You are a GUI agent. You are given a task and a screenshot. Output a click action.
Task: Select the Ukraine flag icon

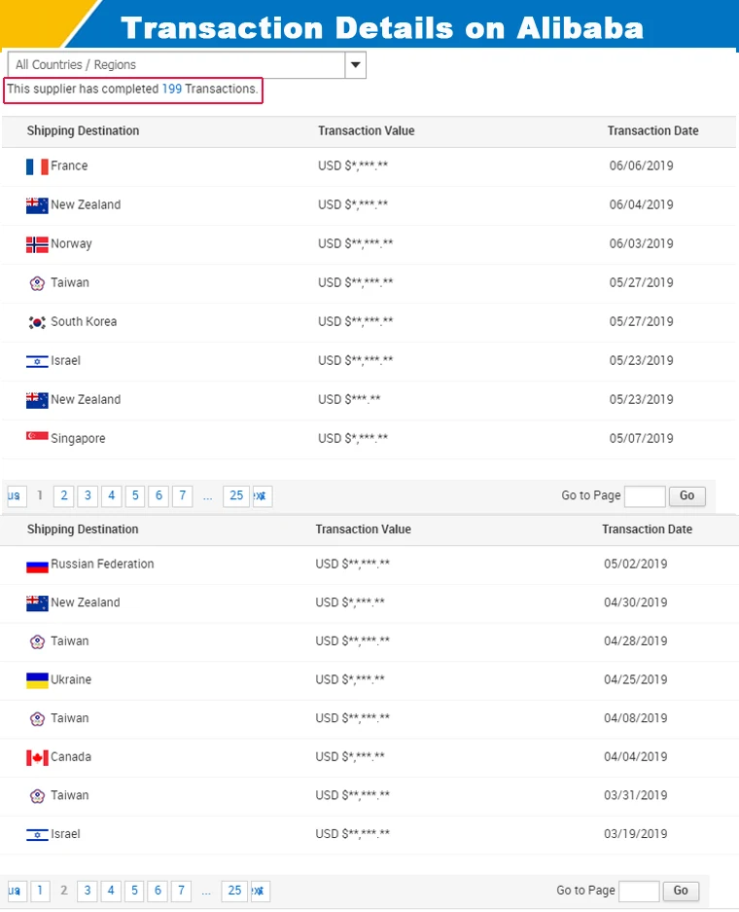[37, 680]
